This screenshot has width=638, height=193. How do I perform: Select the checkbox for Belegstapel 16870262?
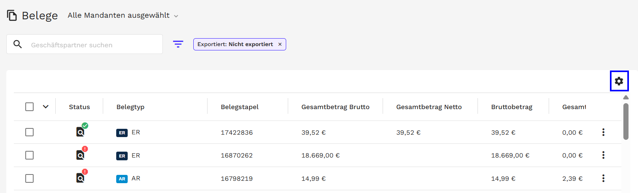(29, 155)
